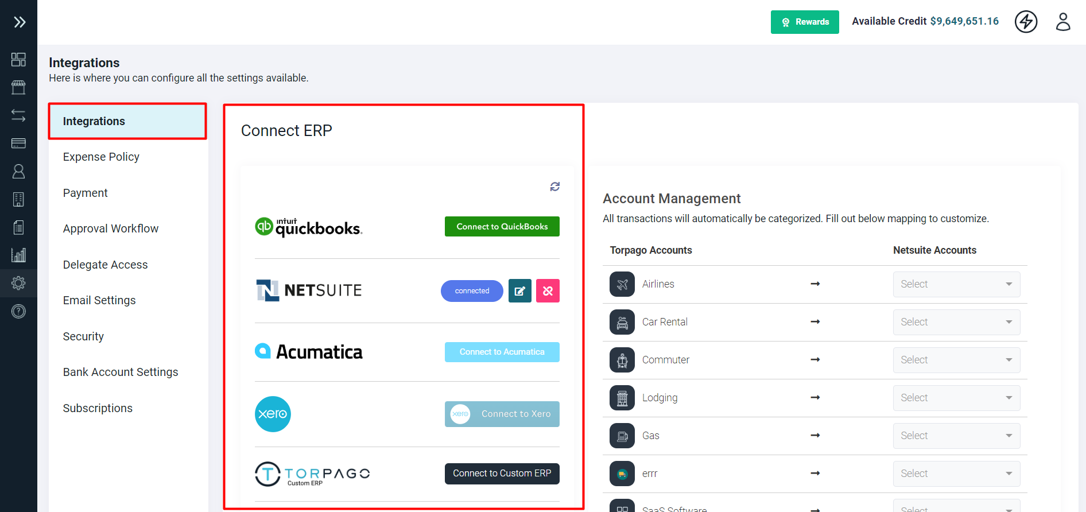Click the QuickBooks logo
This screenshot has width=1086, height=512.
[308, 227]
